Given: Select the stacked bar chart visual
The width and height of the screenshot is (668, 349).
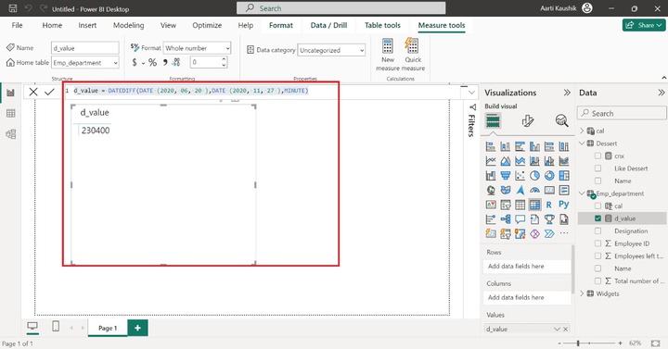Looking at the screenshot, I should point(491,147).
